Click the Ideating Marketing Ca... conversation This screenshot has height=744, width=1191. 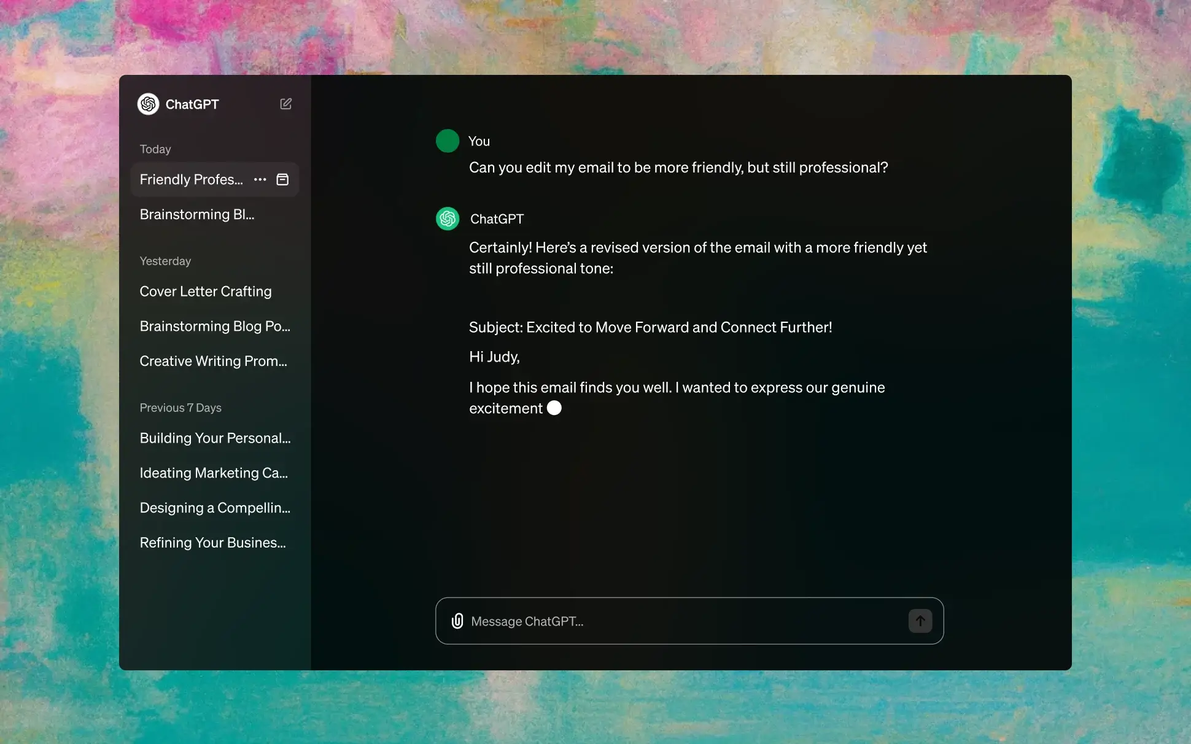[214, 472]
